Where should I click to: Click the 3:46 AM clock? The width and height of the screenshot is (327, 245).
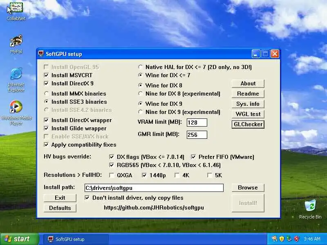312,239
